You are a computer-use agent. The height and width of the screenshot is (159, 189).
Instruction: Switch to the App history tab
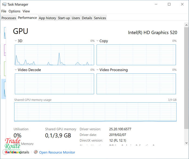tap(47, 18)
